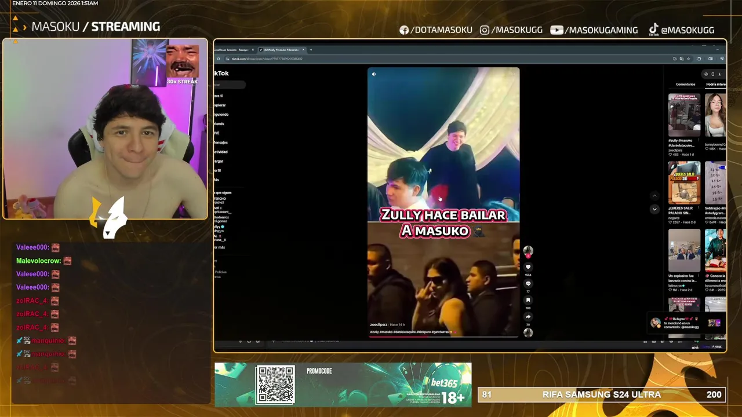This screenshot has width=742, height=417.
Task: Open the #zully #masuko recommended video thumbnail
Action: [684, 114]
